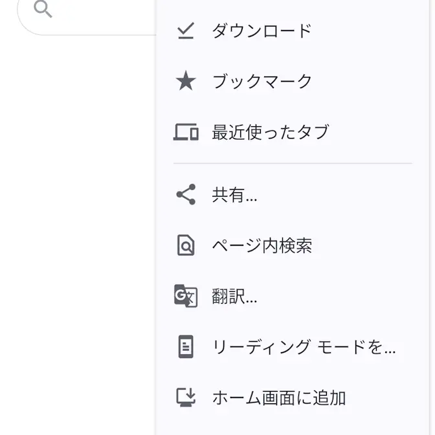The width and height of the screenshot is (435, 435).
Task: Click the find-in-page document icon
Action: coord(186,245)
